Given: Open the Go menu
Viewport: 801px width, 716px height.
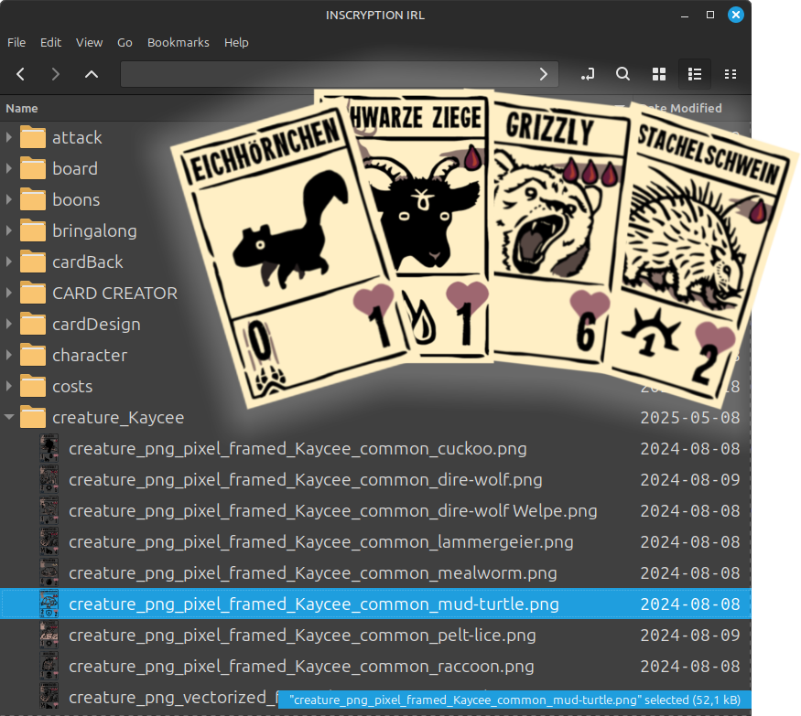Looking at the screenshot, I should [x=124, y=42].
